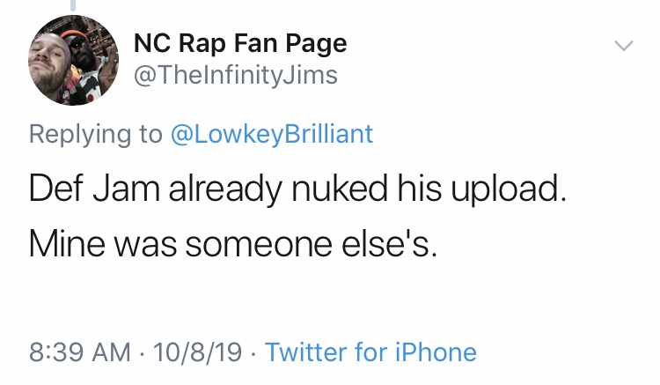The height and width of the screenshot is (385, 660).
Task: Visit the @TheInfinityJims handle
Action: pyautogui.click(x=235, y=76)
